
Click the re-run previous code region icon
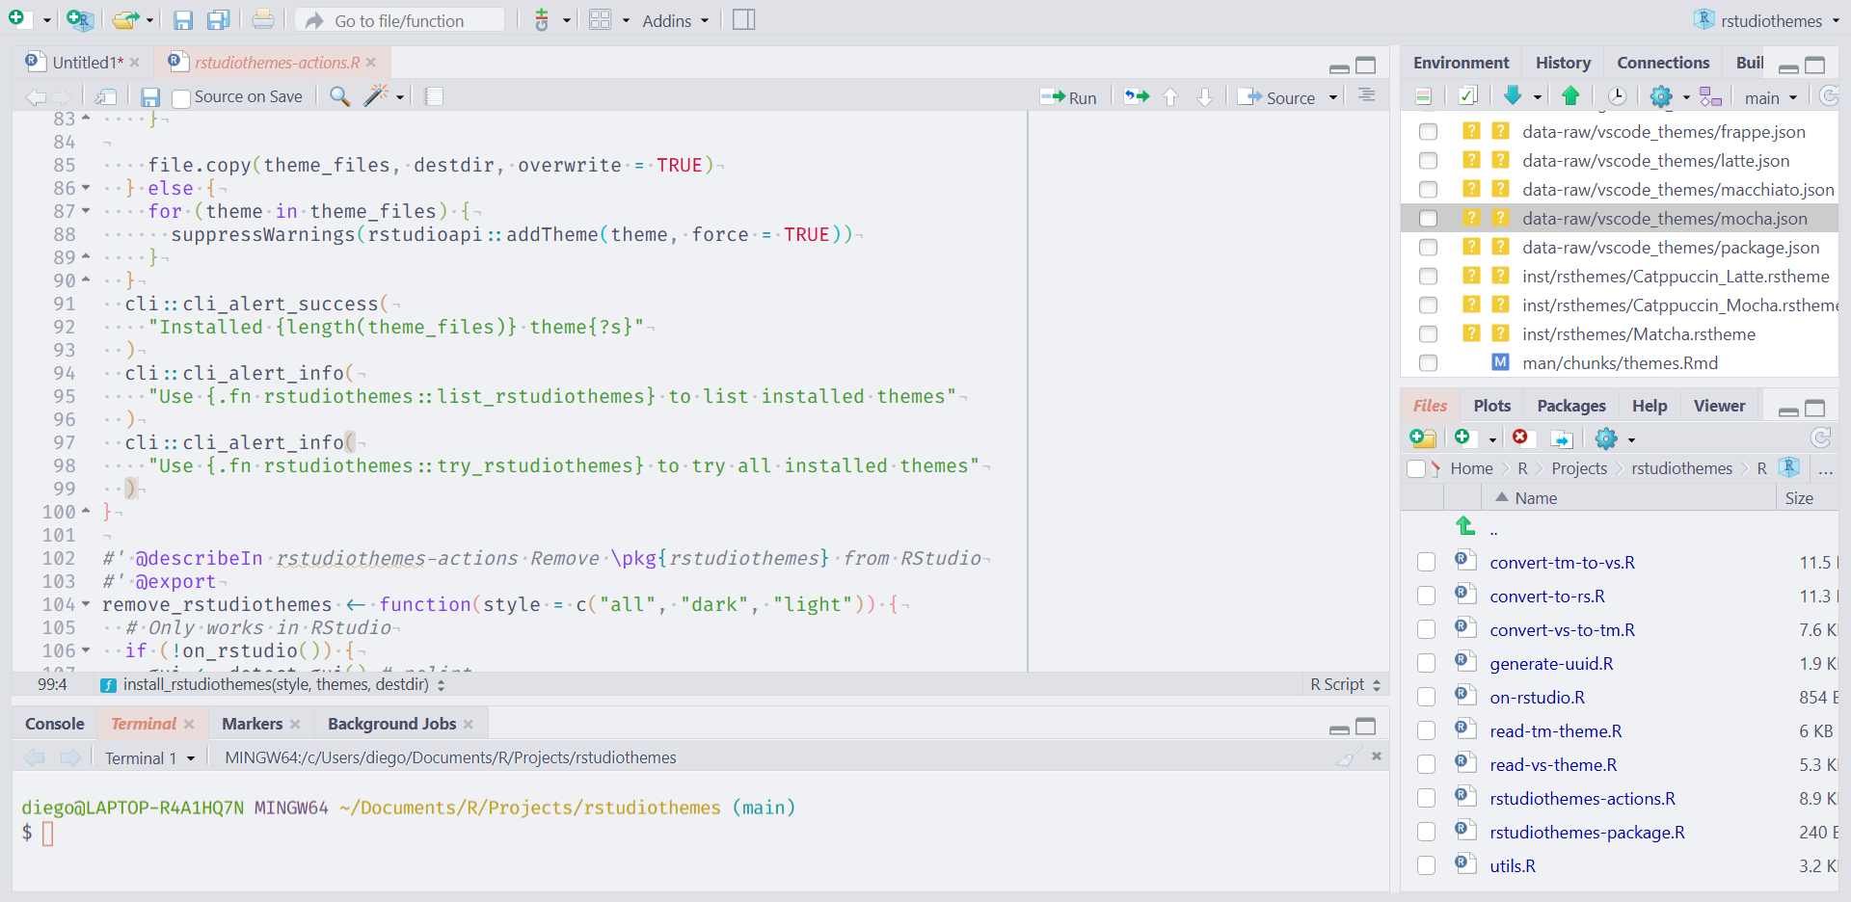(1137, 96)
